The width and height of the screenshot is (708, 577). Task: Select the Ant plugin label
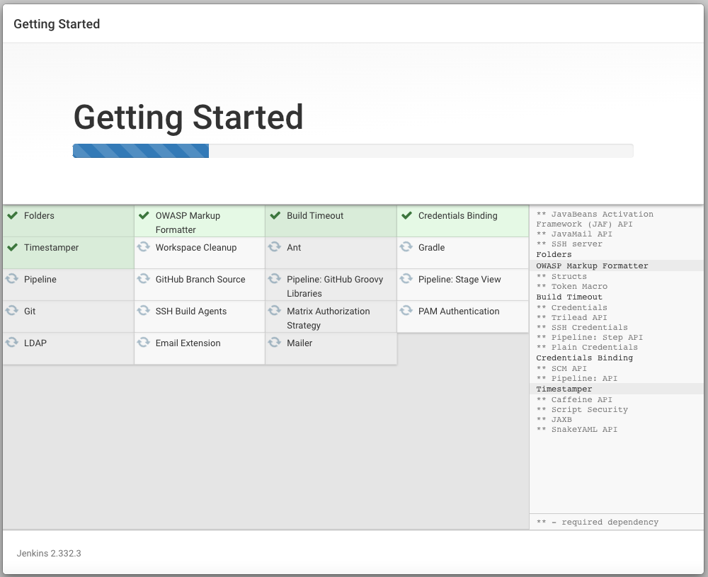294,247
